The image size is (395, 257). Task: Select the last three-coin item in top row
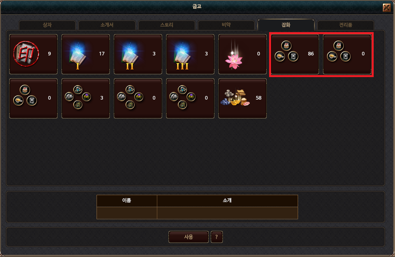pos(347,54)
